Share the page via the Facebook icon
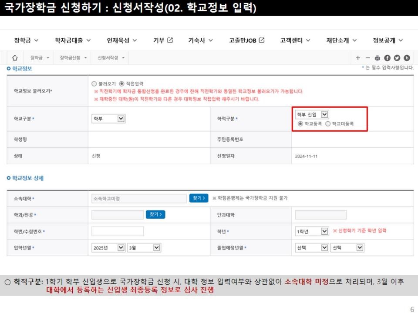The height and width of the screenshot is (313, 418). [387, 58]
